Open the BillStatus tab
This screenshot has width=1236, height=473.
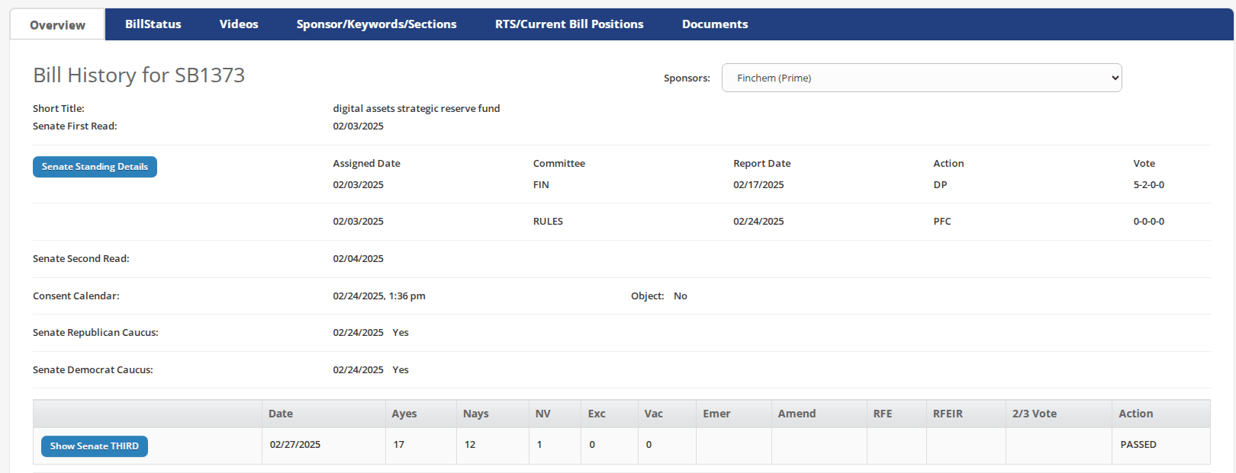click(153, 24)
